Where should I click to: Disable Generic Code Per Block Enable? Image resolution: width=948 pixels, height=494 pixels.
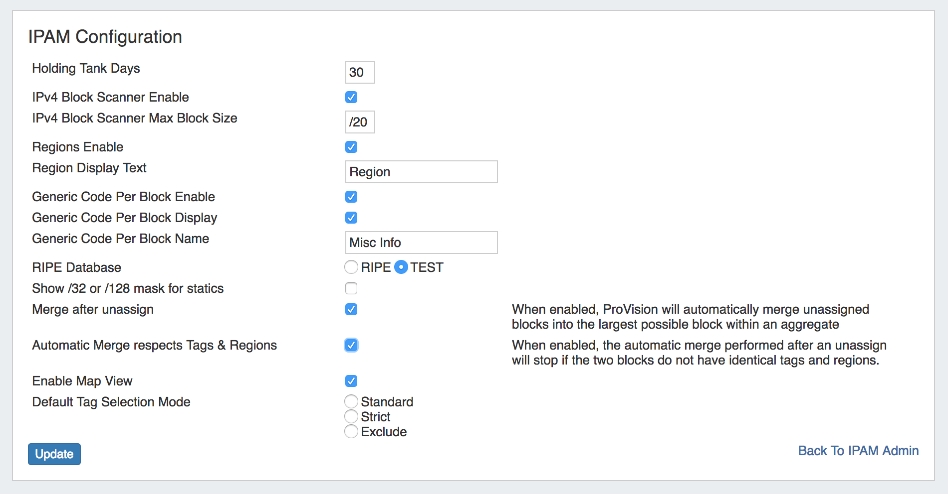pos(351,197)
